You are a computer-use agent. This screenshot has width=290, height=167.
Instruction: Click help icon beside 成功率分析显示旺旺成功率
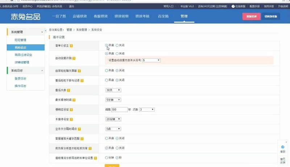pos(90,148)
